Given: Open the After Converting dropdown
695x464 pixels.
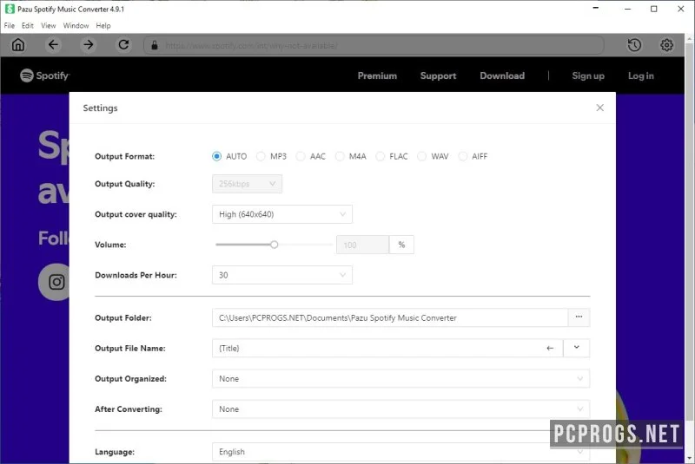Looking at the screenshot, I should (x=400, y=409).
